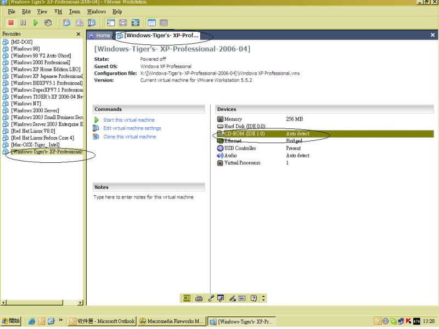
Task: Open the Team menu
Action: [x=75, y=12]
